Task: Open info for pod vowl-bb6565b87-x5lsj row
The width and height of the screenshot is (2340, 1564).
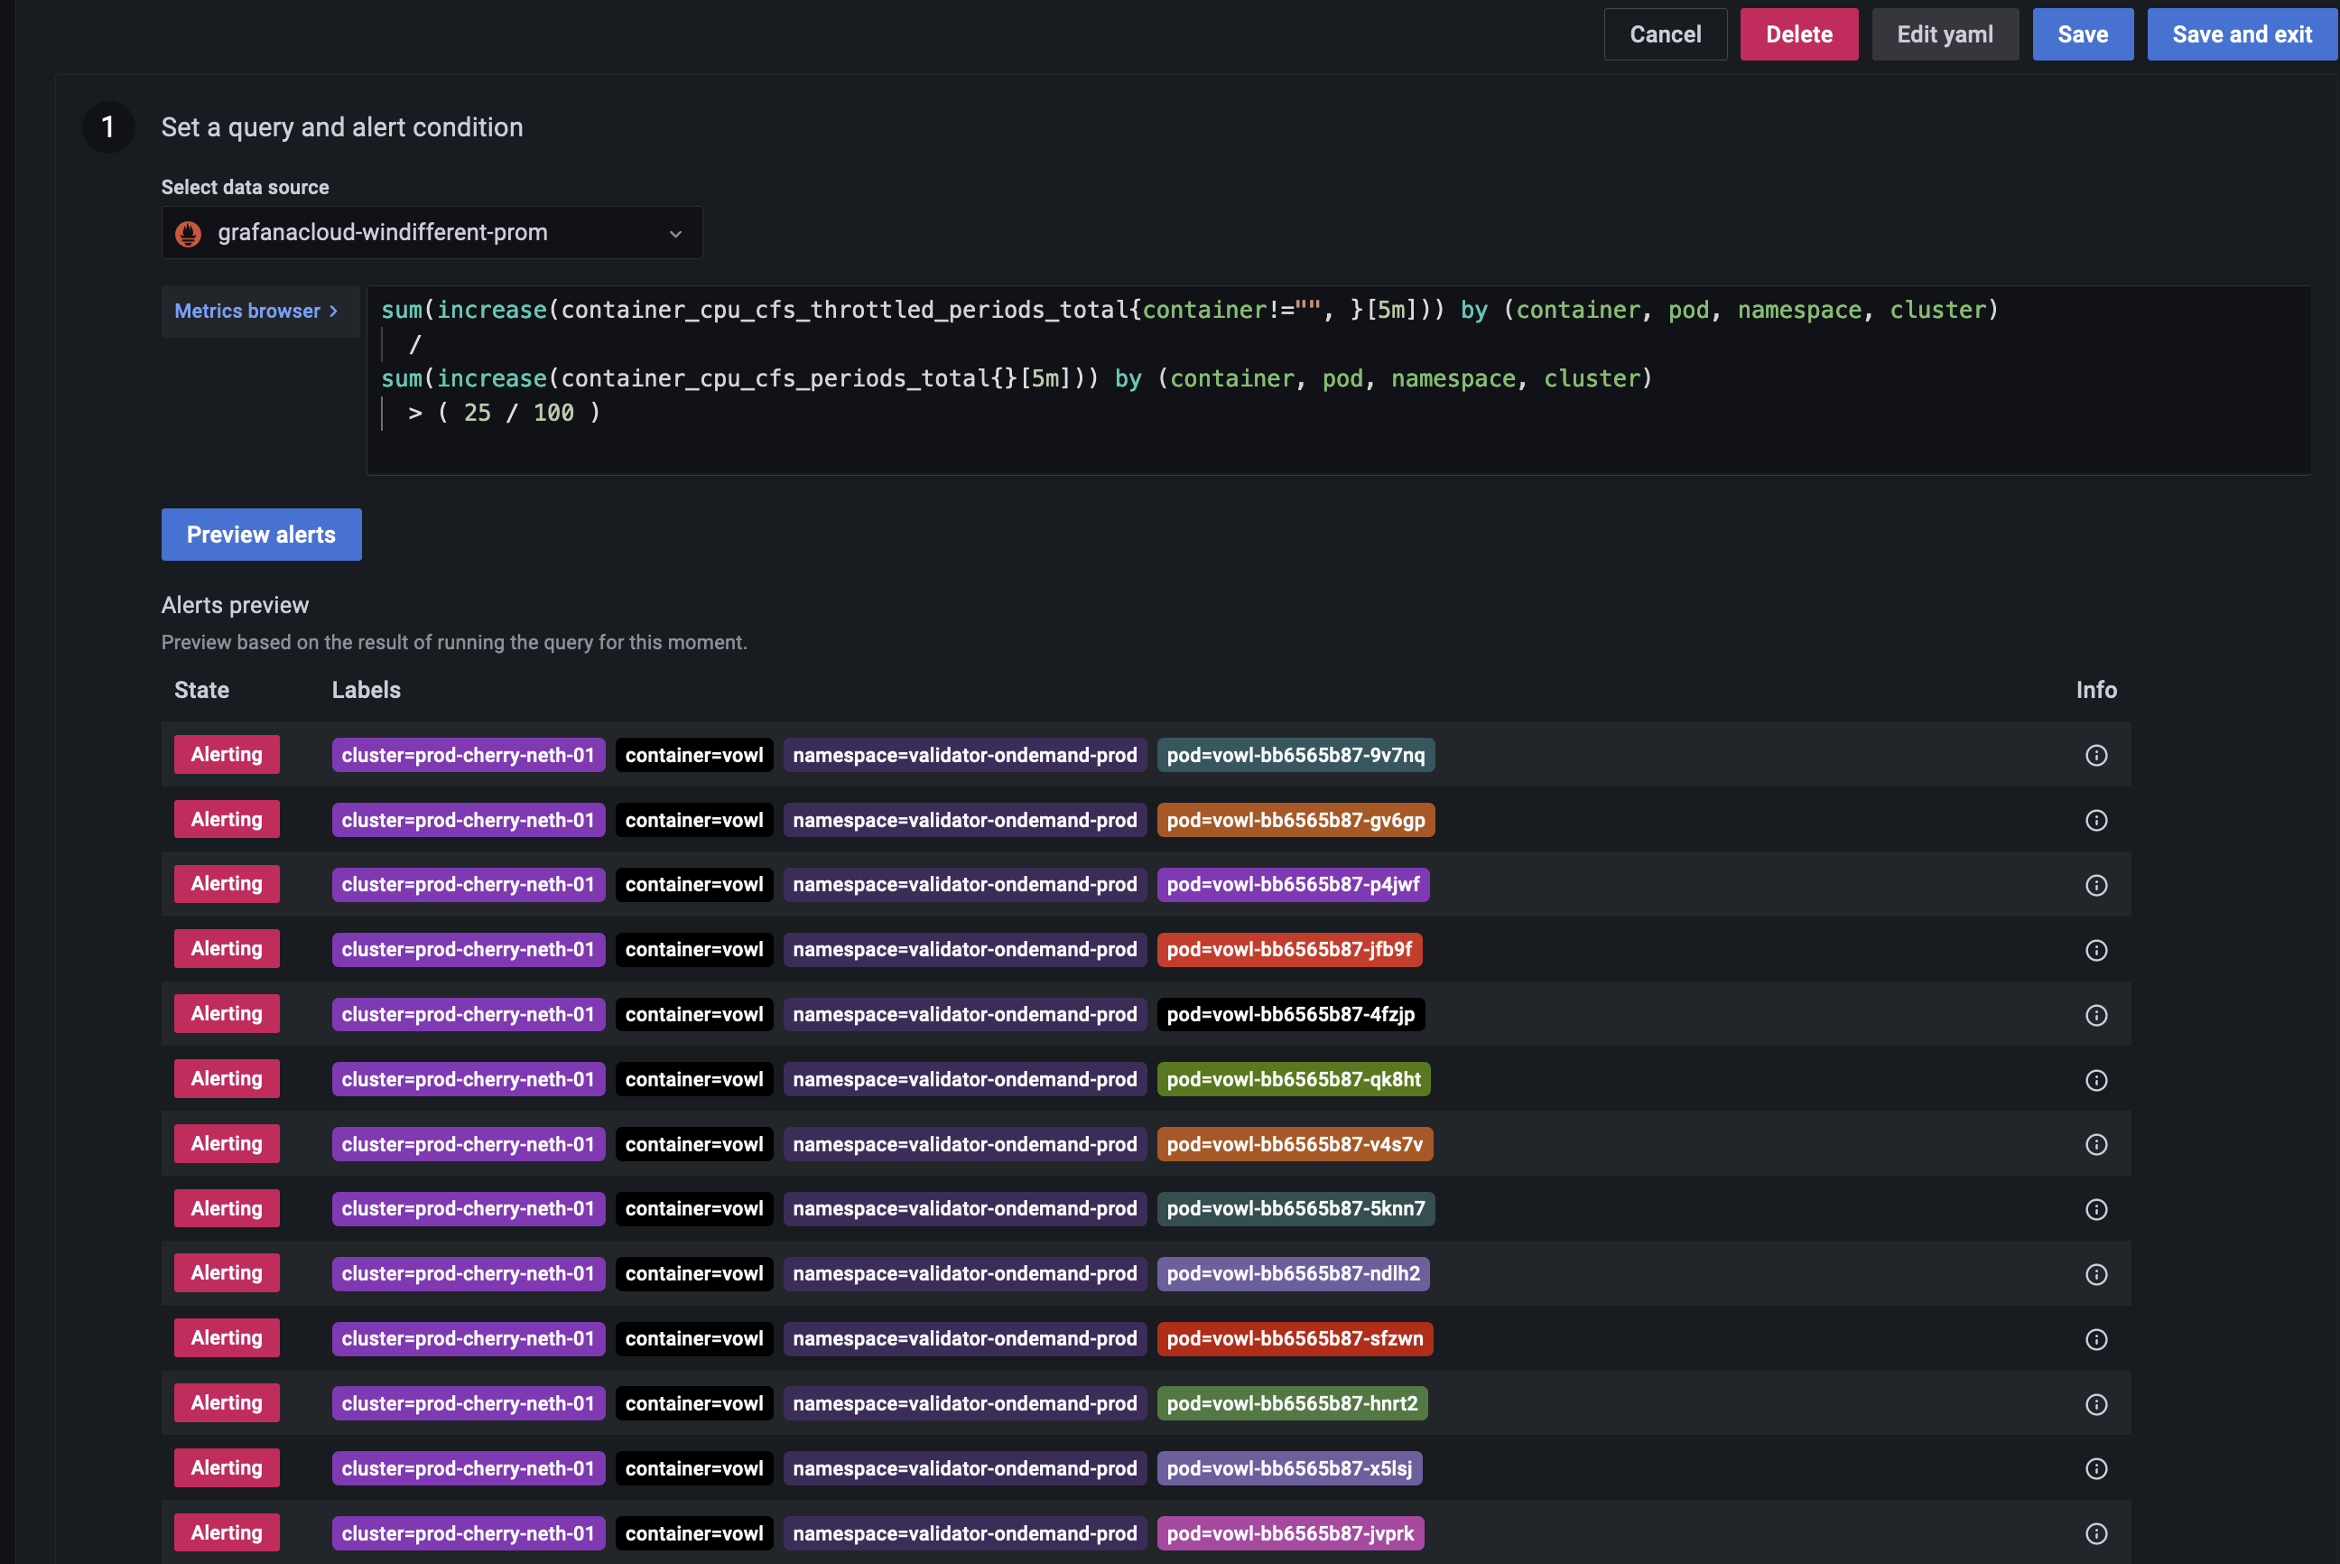Action: tap(2095, 1468)
